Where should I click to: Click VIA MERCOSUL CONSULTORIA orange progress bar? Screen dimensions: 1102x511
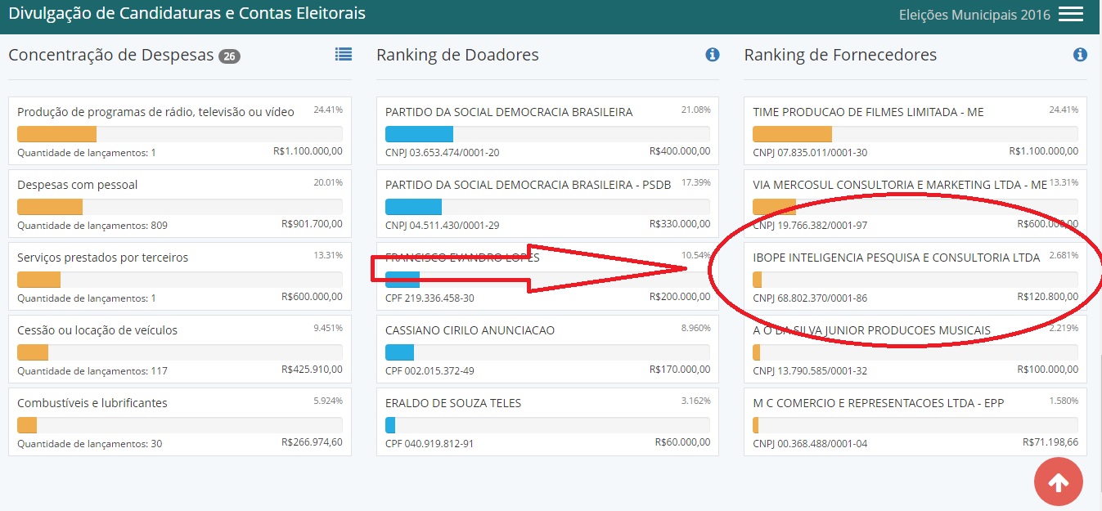(x=774, y=207)
